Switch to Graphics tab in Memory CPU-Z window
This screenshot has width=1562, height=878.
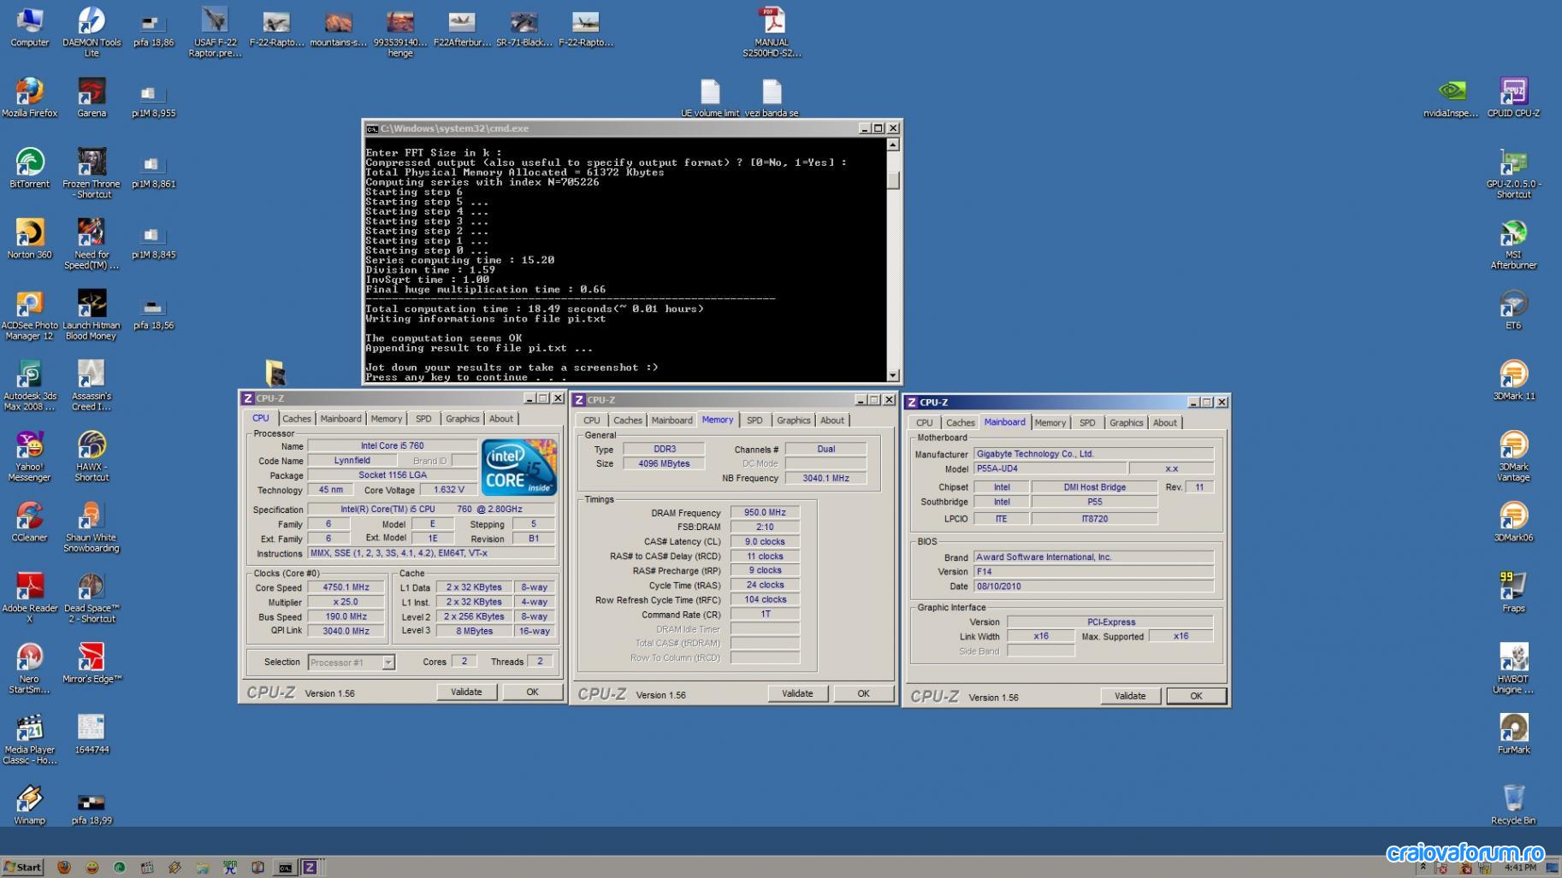[793, 421]
